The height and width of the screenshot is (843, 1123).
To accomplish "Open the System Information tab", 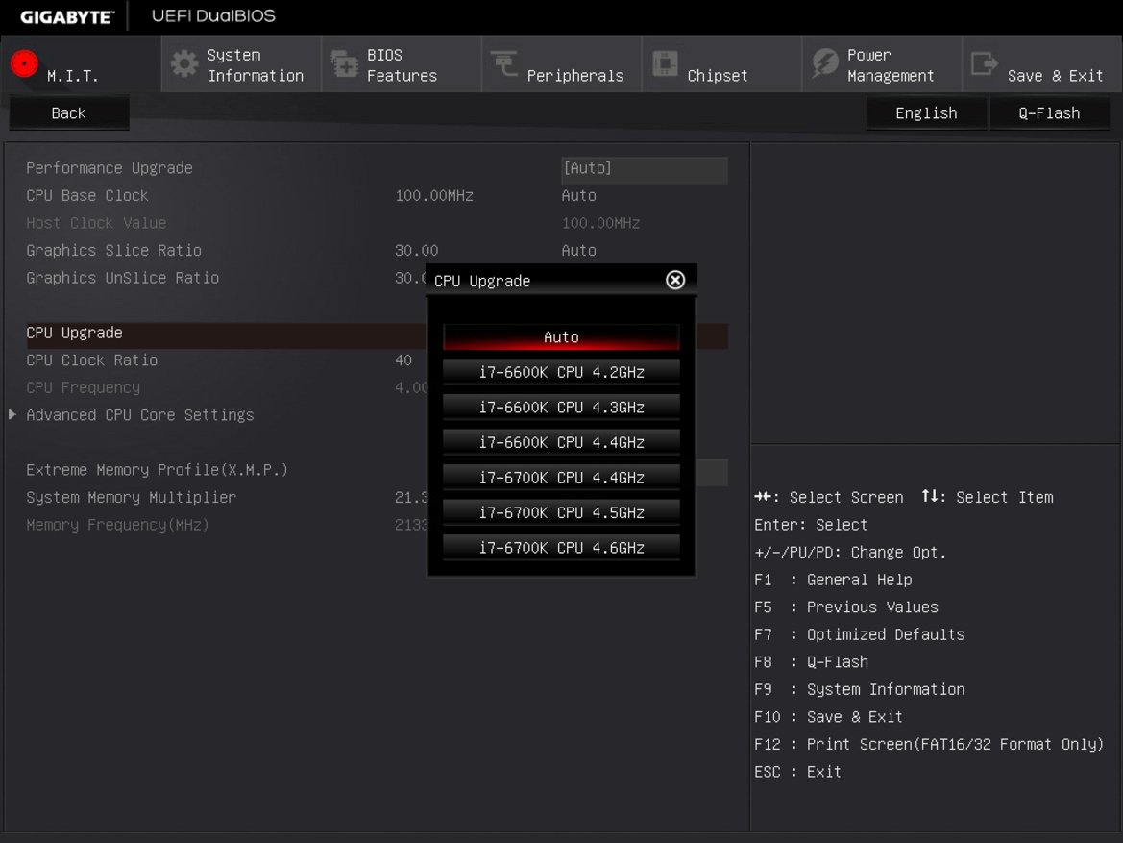I will [242, 64].
